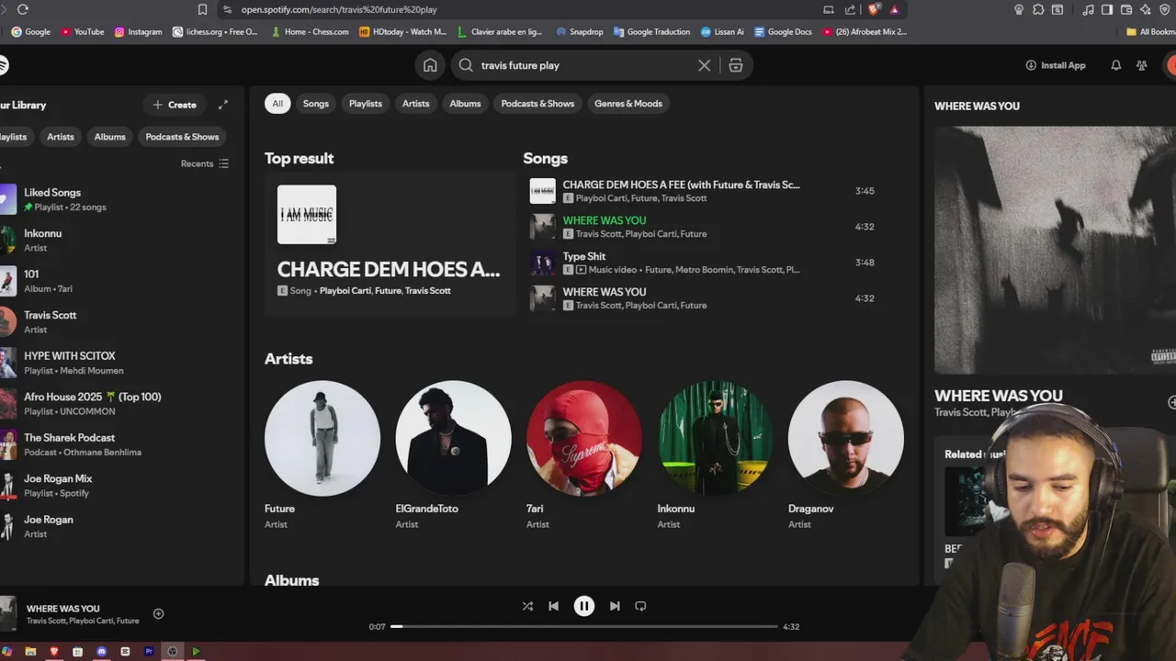
Task: Filter results by Podcasts & Shows
Action: 537,104
